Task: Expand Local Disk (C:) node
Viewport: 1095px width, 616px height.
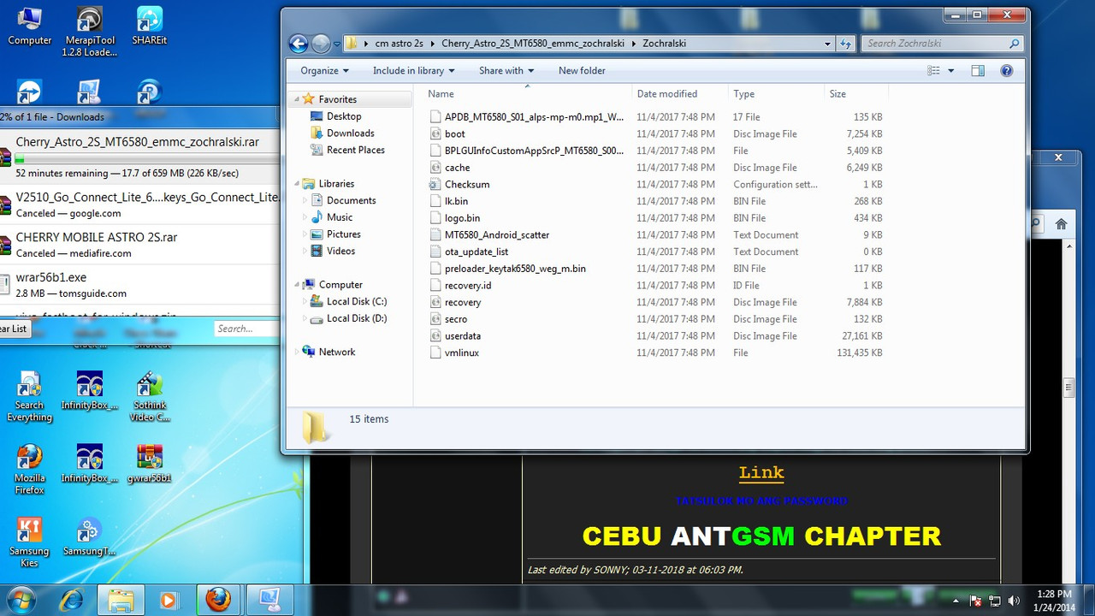Action: [305, 302]
